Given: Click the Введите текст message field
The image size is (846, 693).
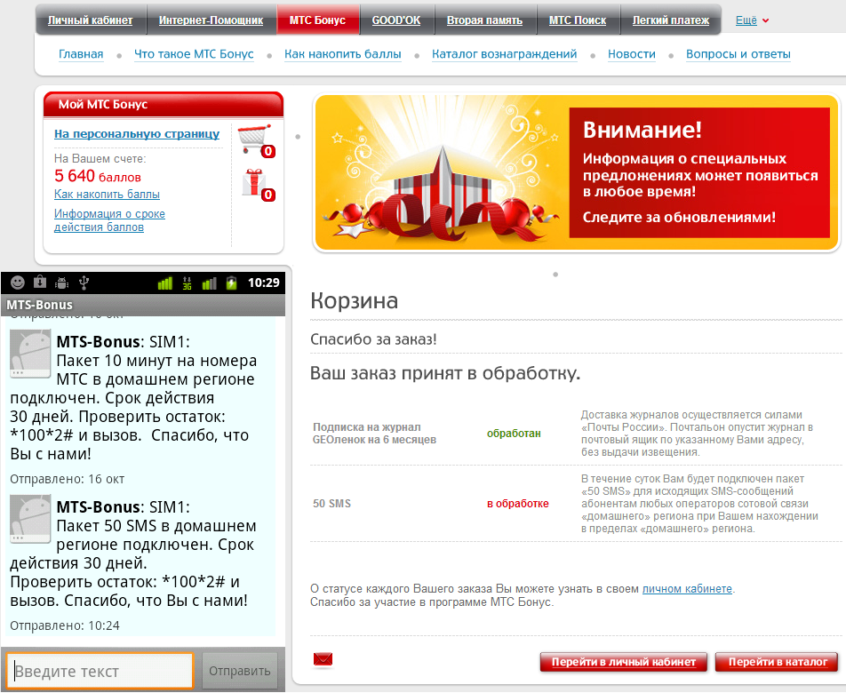Looking at the screenshot, I should pyautogui.click(x=100, y=671).
